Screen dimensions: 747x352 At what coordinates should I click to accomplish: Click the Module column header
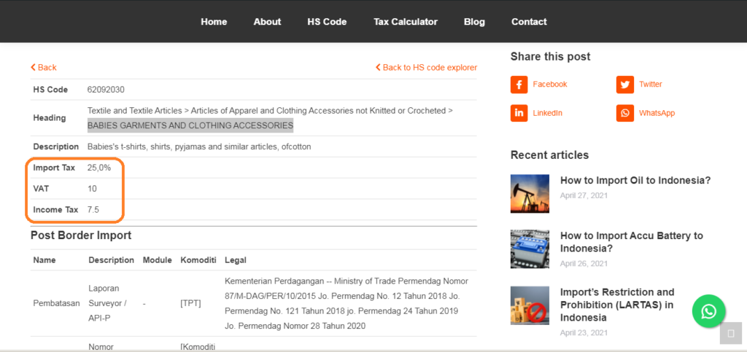[158, 260]
